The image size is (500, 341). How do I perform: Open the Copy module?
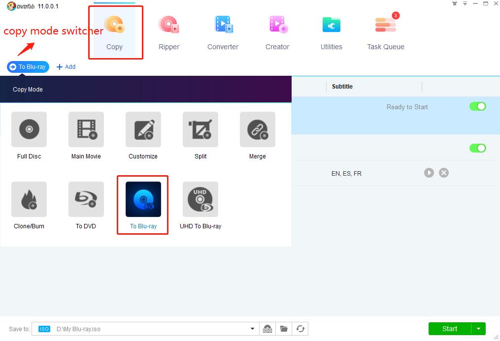[x=114, y=33]
